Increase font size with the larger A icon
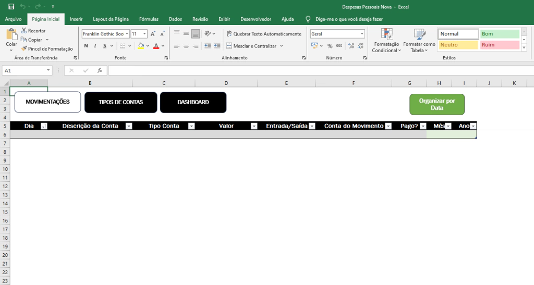The image size is (534, 285). [153, 34]
